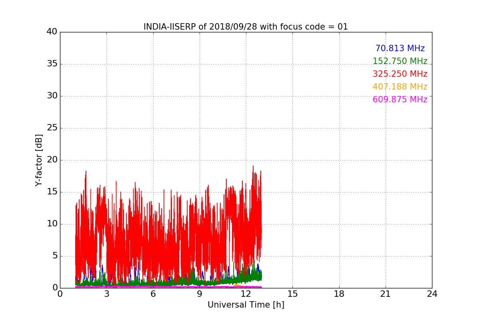Pick the 21 tick on Universal Time axis
The width and height of the screenshot is (480, 320).
(386, 294)
